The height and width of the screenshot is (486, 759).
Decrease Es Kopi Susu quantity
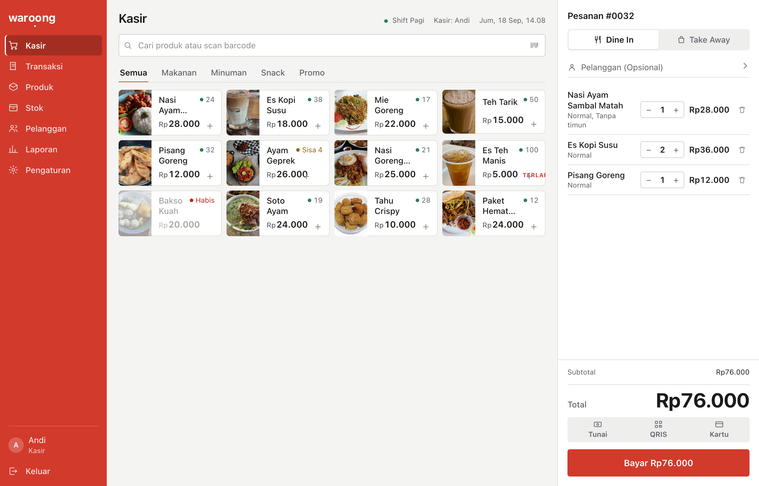click(649, 150)
